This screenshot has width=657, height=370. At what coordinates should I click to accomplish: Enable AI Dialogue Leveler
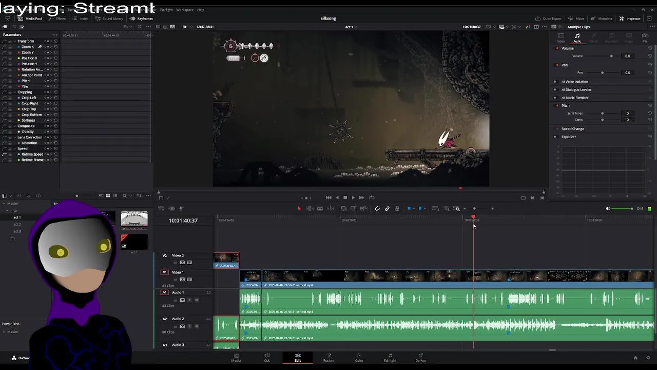(555, 90)
